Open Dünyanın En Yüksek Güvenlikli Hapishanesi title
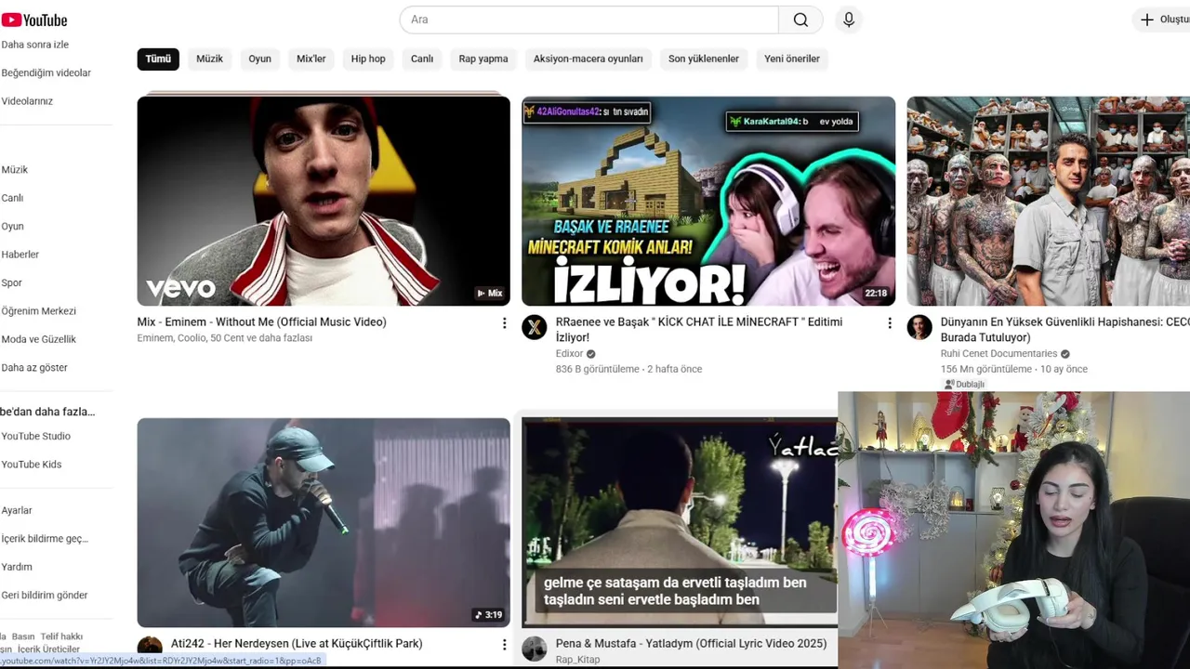Viewport: 1190px width, 669px height. [1064, 330]
